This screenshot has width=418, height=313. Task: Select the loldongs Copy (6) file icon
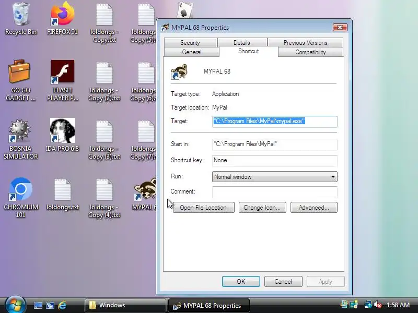point(143,81)
